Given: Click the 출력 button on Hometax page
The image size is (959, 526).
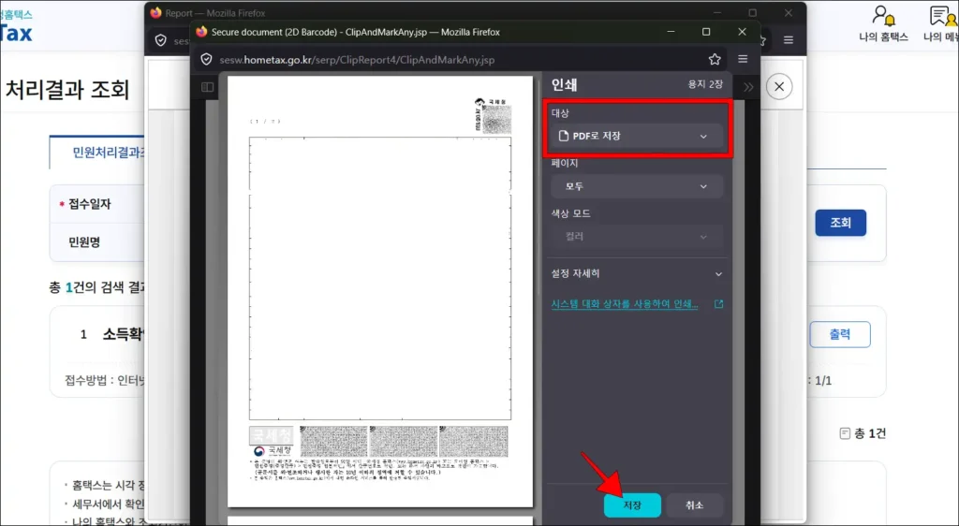Looking at the screenshot, I should 840,334.
